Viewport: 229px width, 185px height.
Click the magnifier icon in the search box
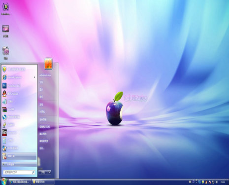click(x=33, y=172)
